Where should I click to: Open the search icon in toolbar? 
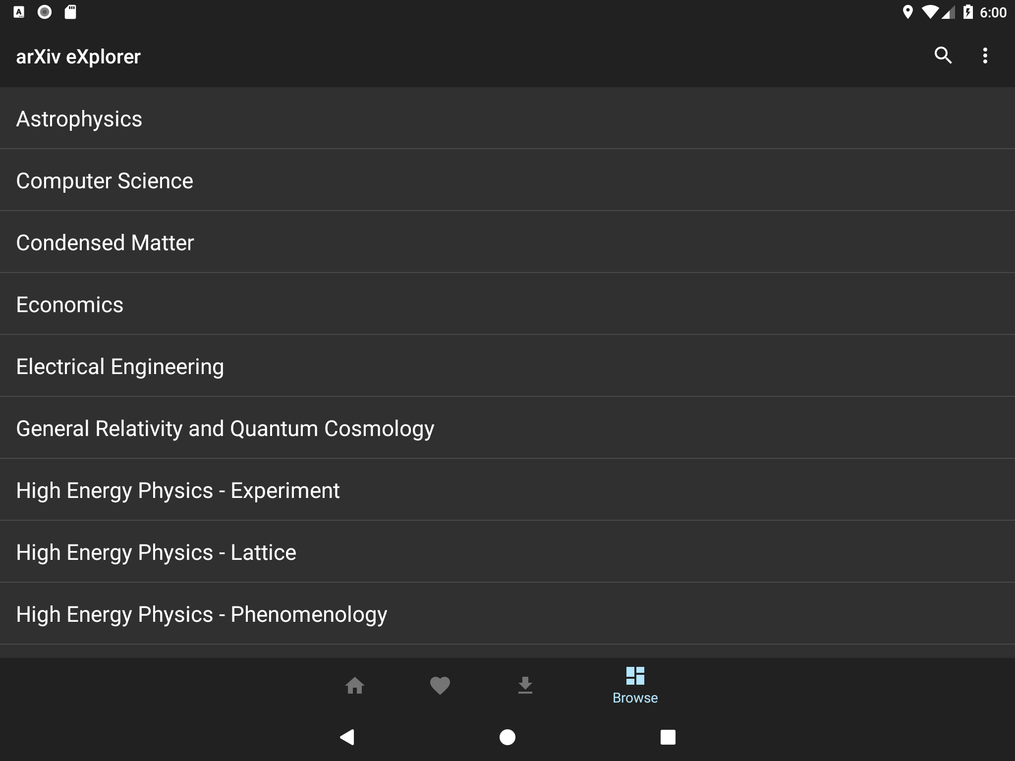tap(943, 55)
